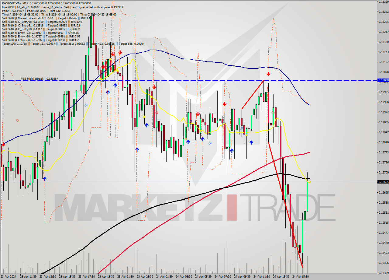Image resolution: width=389 pixels, height=280 pixels.
Task: Click price axis label 0.12551
Action: [383, 212]
